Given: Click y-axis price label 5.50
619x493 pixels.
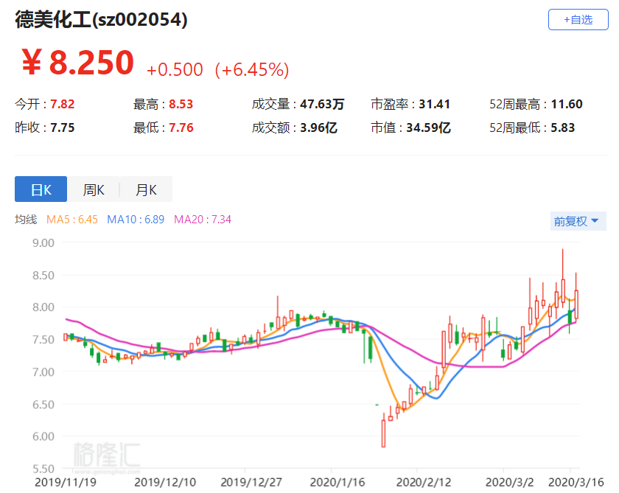Looking at the screenshot, I should [43, 469].
